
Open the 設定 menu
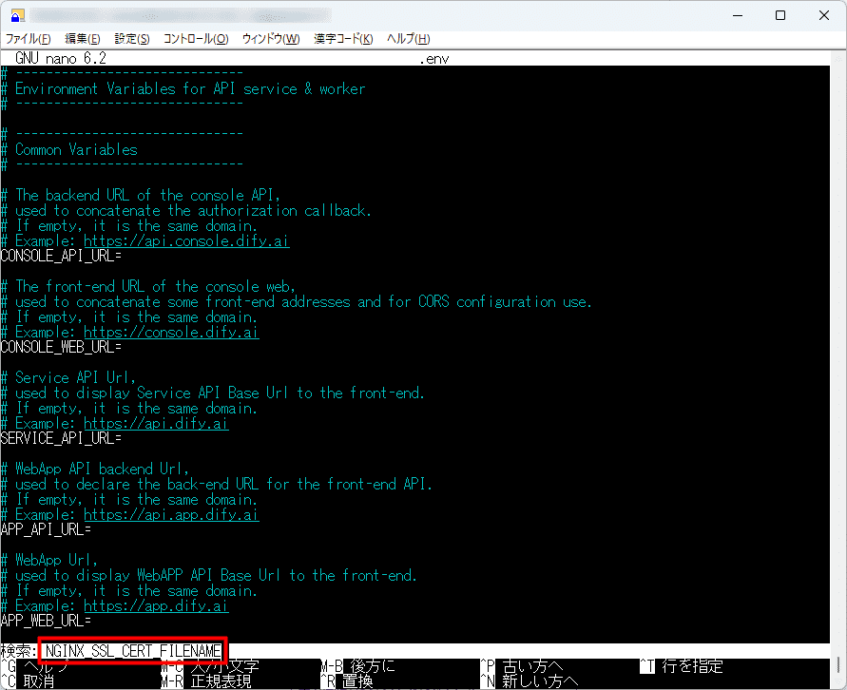coord(132,38)
